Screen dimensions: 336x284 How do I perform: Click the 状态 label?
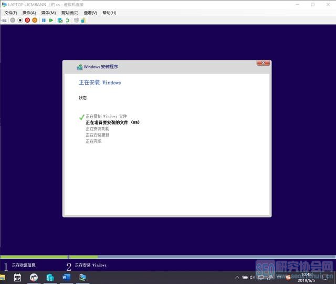pos(83,98)
